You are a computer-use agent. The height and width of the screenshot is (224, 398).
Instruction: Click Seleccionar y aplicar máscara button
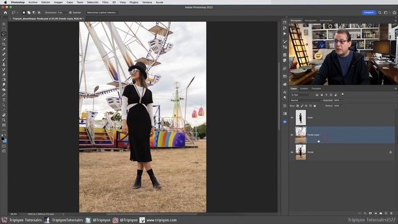click(x=102, y=12)
